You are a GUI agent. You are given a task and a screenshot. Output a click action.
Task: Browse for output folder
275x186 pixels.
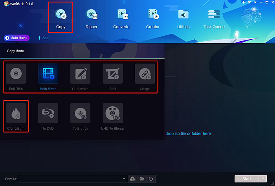(x=141, y=179)
